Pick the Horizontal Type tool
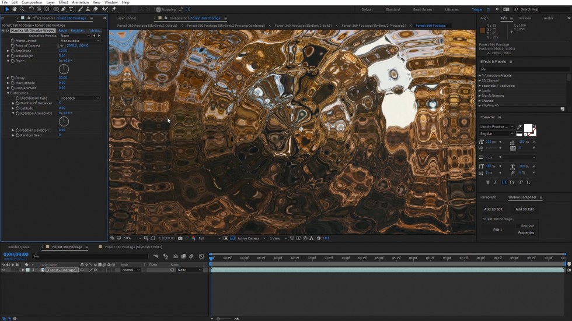The height and width of the screenshot is (321, 572). (x=71, y=9)
